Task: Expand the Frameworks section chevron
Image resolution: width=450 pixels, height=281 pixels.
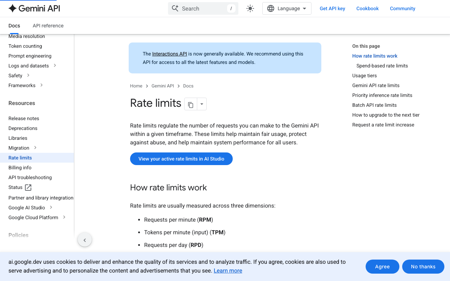Action: click(x=41, y=85)
